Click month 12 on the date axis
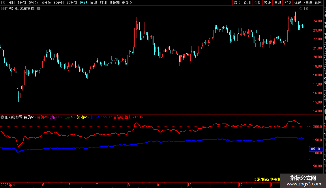Image resolution: width=326 pixels, height=188 pixels. pos(241,185)
